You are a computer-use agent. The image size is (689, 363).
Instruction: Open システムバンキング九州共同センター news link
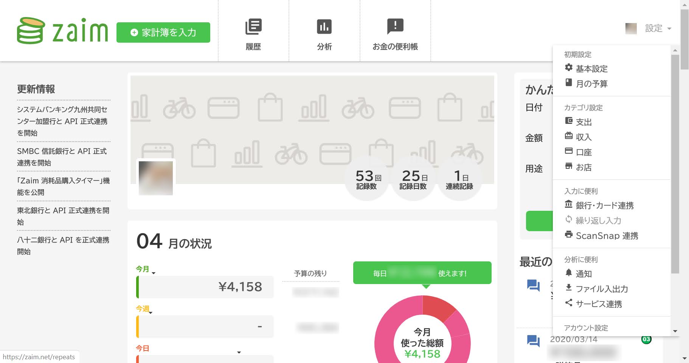tap(62, 121)
